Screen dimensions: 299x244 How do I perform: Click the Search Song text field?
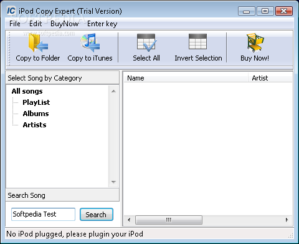tap(43, 214)
